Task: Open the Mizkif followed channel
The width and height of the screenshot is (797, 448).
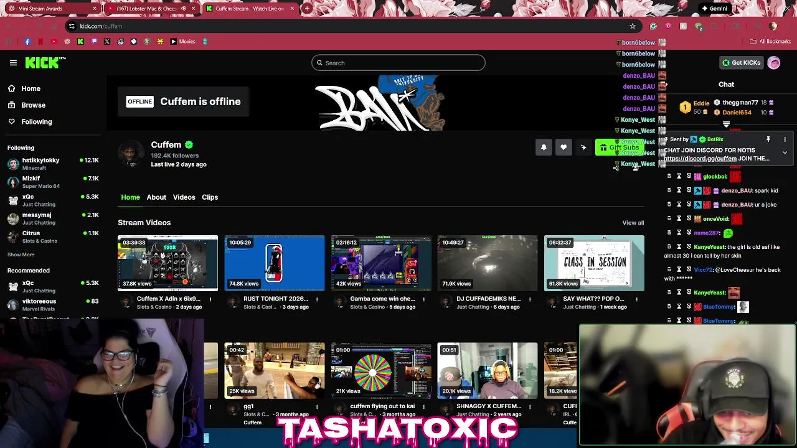Action: click(x=53, y=182)
